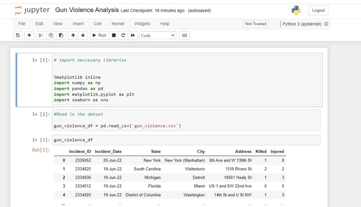Click the save and checkpoint icon
This screenshot has width=361, height=207.
pos(18,35)
